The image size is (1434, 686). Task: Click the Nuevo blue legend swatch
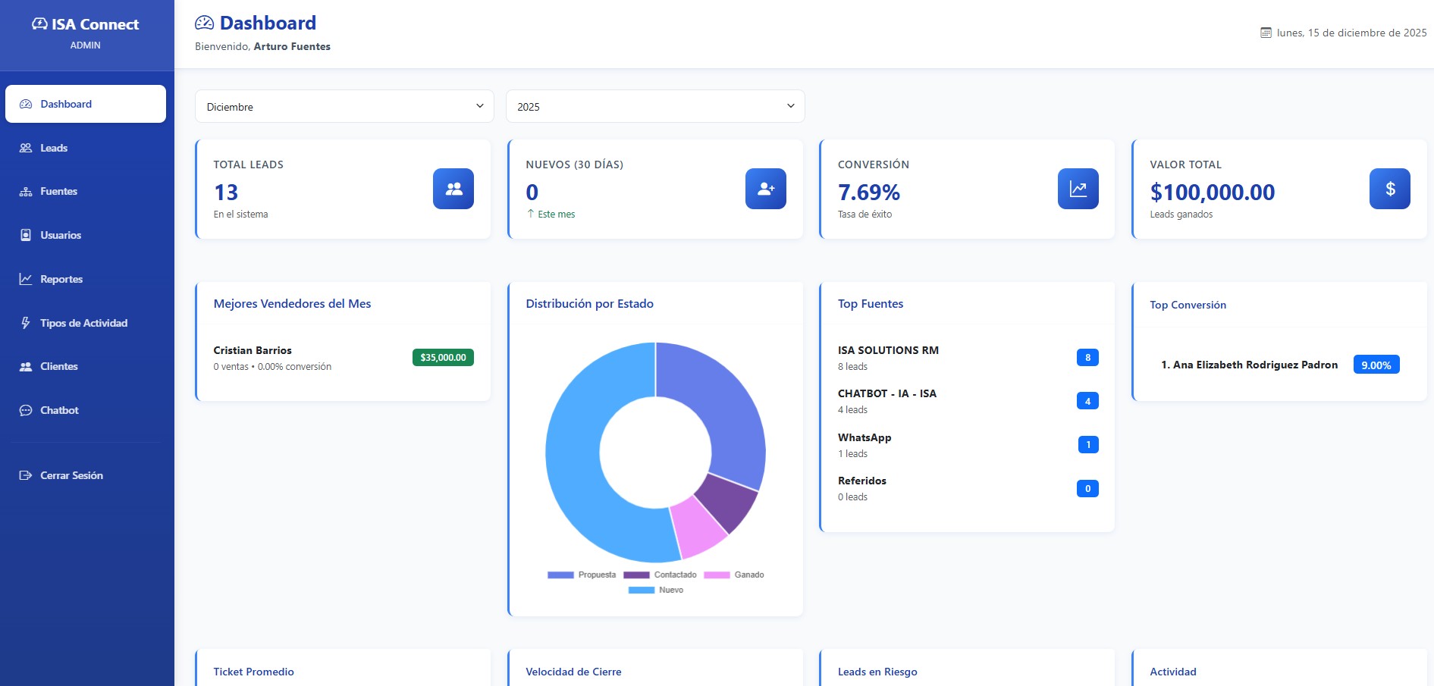point(641,590)
